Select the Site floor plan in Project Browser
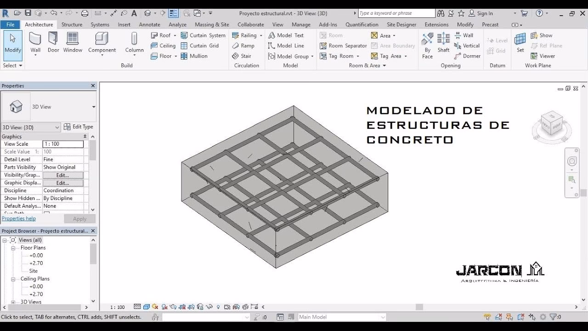The height and width of the screenshot is (331, 588). pyautogui.click(x=32, y=270)
